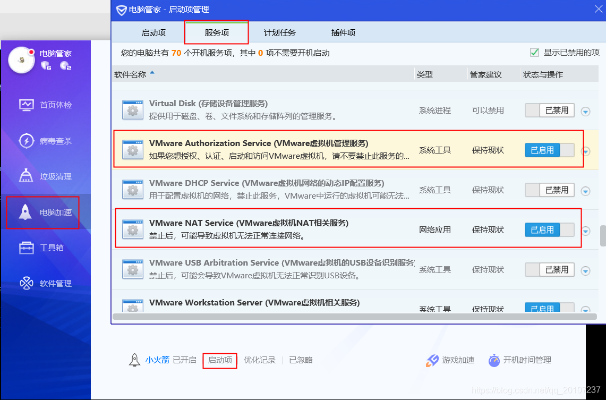This screenshot has height=400, width=606.
Task: Click the user avatar in the sidebar
Action: click(x=22, y=60)
